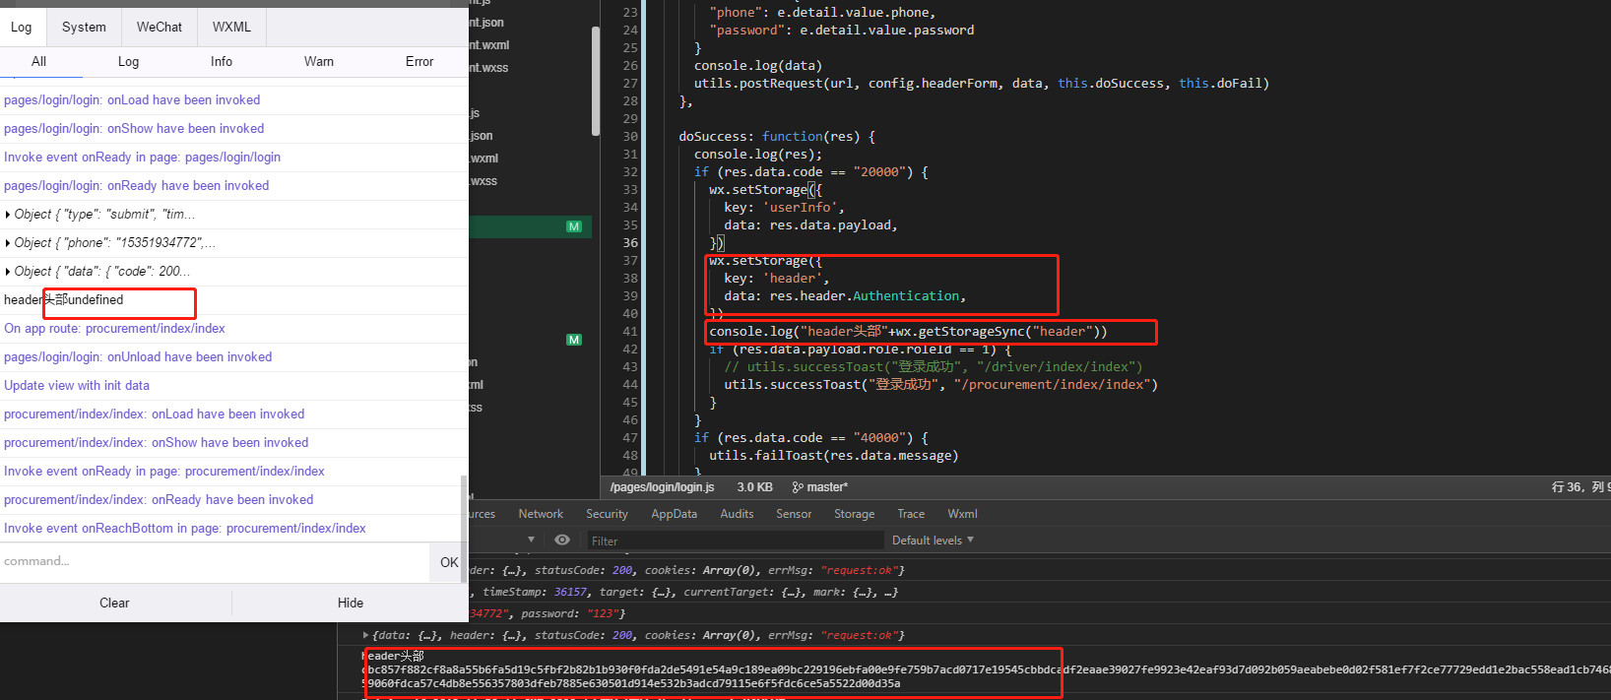Click the 'data: res.header.Authentication,' code line
The height and width of the screenshot is (700, 1611).
click(845, 295)
